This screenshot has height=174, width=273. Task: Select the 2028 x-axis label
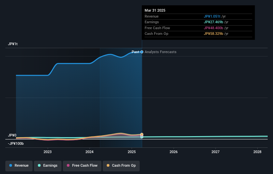(257, 152)
